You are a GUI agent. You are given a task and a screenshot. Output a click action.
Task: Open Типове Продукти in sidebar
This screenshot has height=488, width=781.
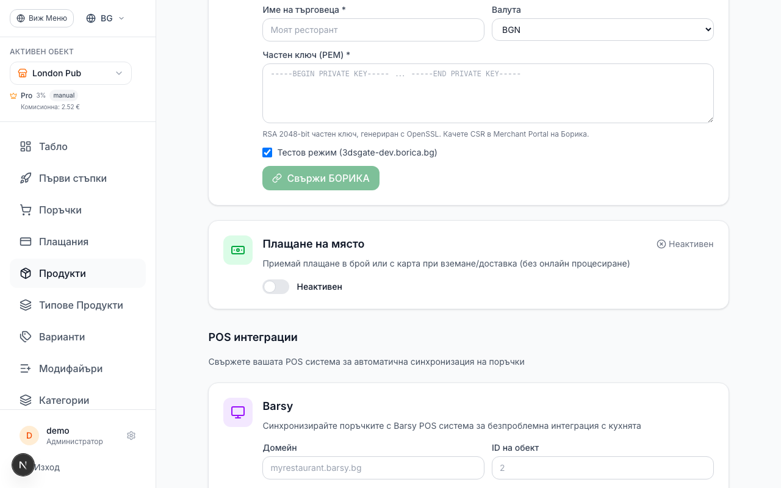pos(81,305)
